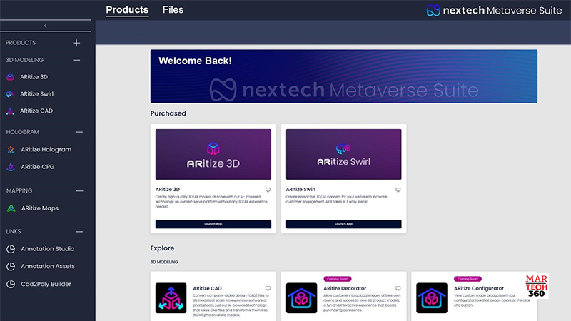The height and width of the screenshot is (321, 571).
Task: Click the ARitize Decorator card title
Action: pos(345,289)
